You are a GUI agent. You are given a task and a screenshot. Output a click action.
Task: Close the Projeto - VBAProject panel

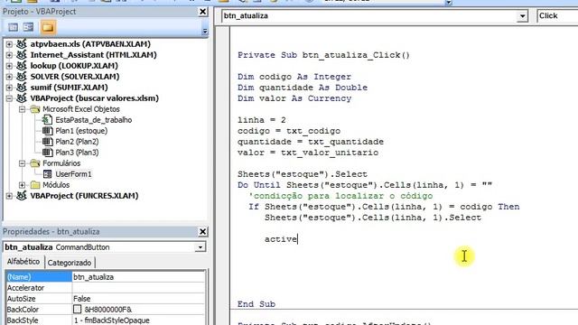tap(202, 12)
